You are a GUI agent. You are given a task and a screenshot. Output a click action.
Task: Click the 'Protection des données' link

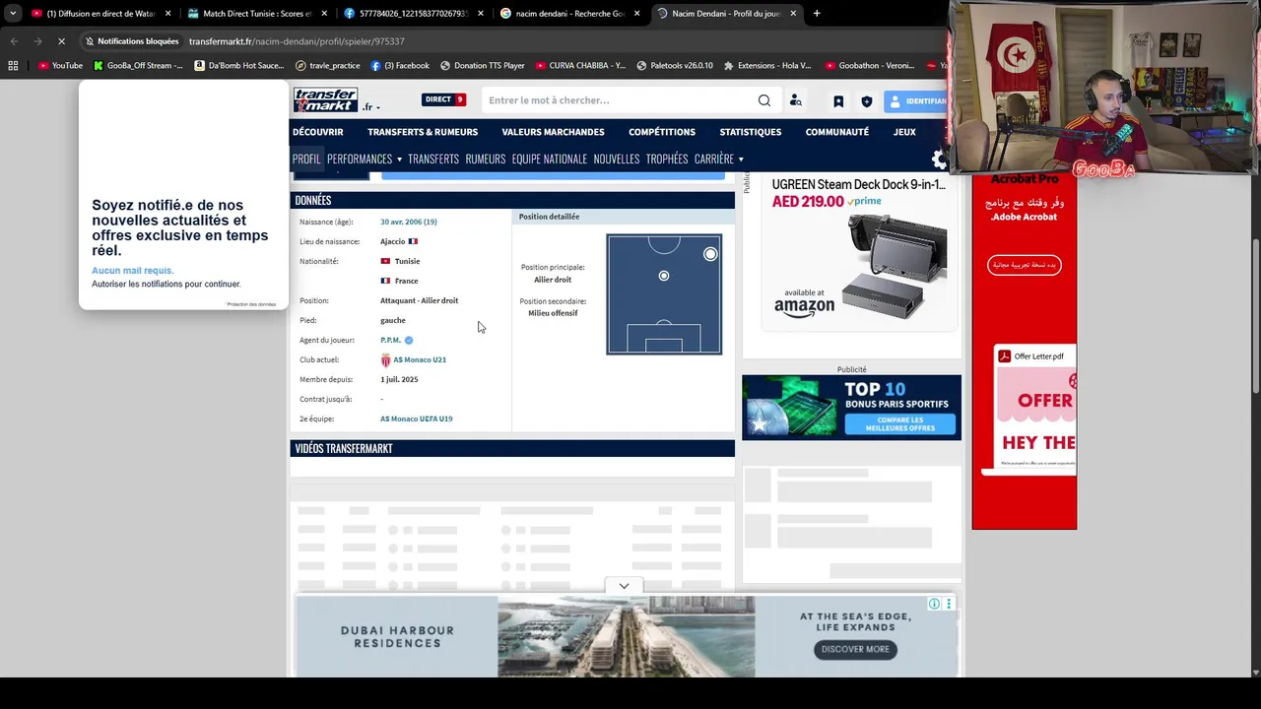pyautogui.click(x=251, y=304)
